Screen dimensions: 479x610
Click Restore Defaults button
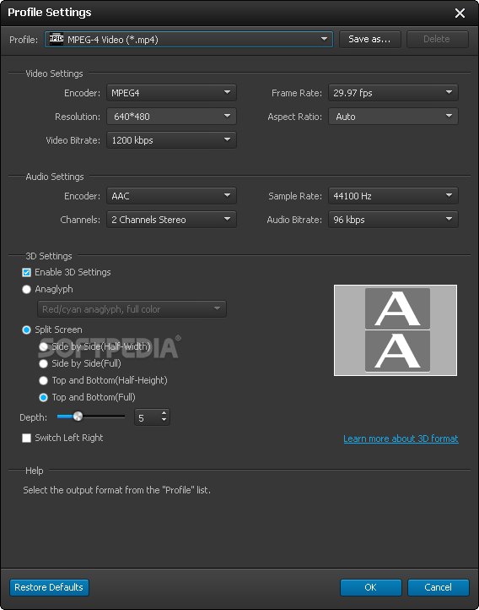(x=49, y=587)
